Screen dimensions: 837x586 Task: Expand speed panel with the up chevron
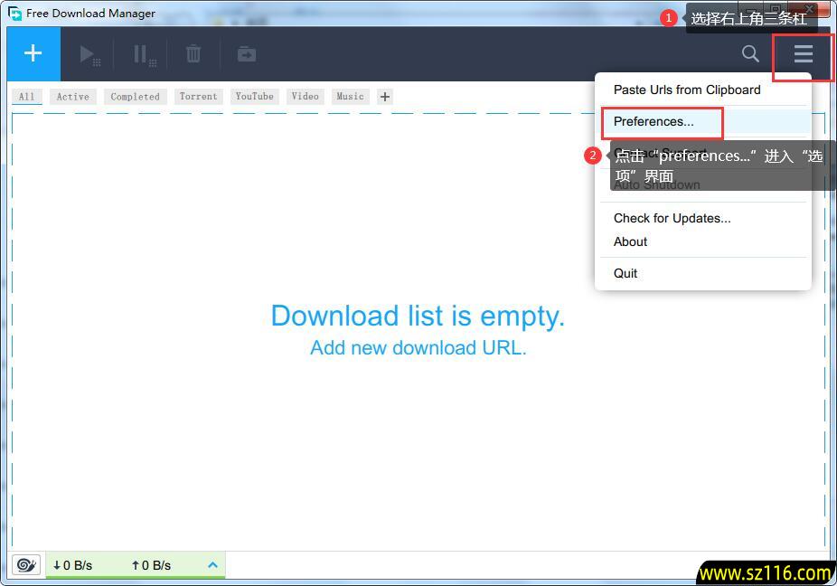(x=213, y=565)
